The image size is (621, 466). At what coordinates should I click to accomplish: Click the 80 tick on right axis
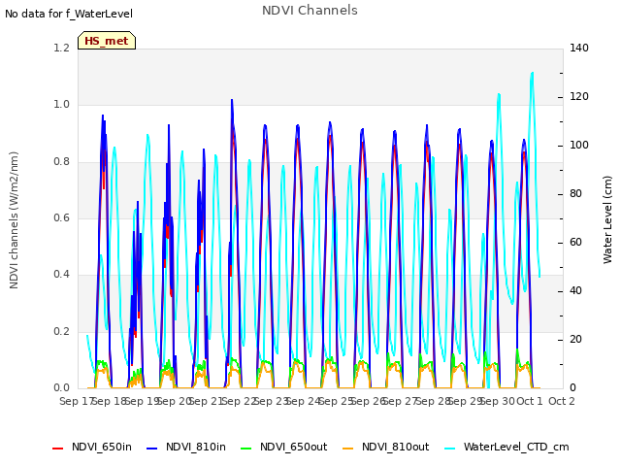pos(575,194)
